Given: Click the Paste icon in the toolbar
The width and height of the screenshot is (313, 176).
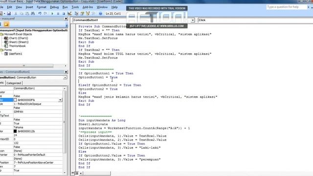Looking at the screenshot, I should [27, 14].
